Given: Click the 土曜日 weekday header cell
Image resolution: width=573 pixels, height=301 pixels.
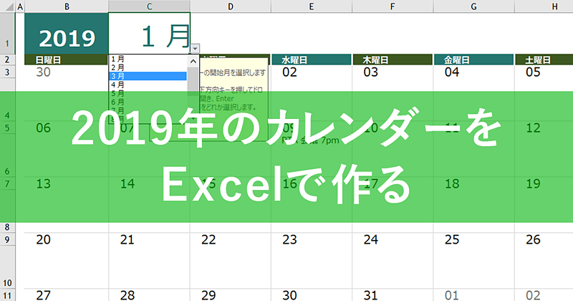Looking at the screenshot, I should click(544, 59).
